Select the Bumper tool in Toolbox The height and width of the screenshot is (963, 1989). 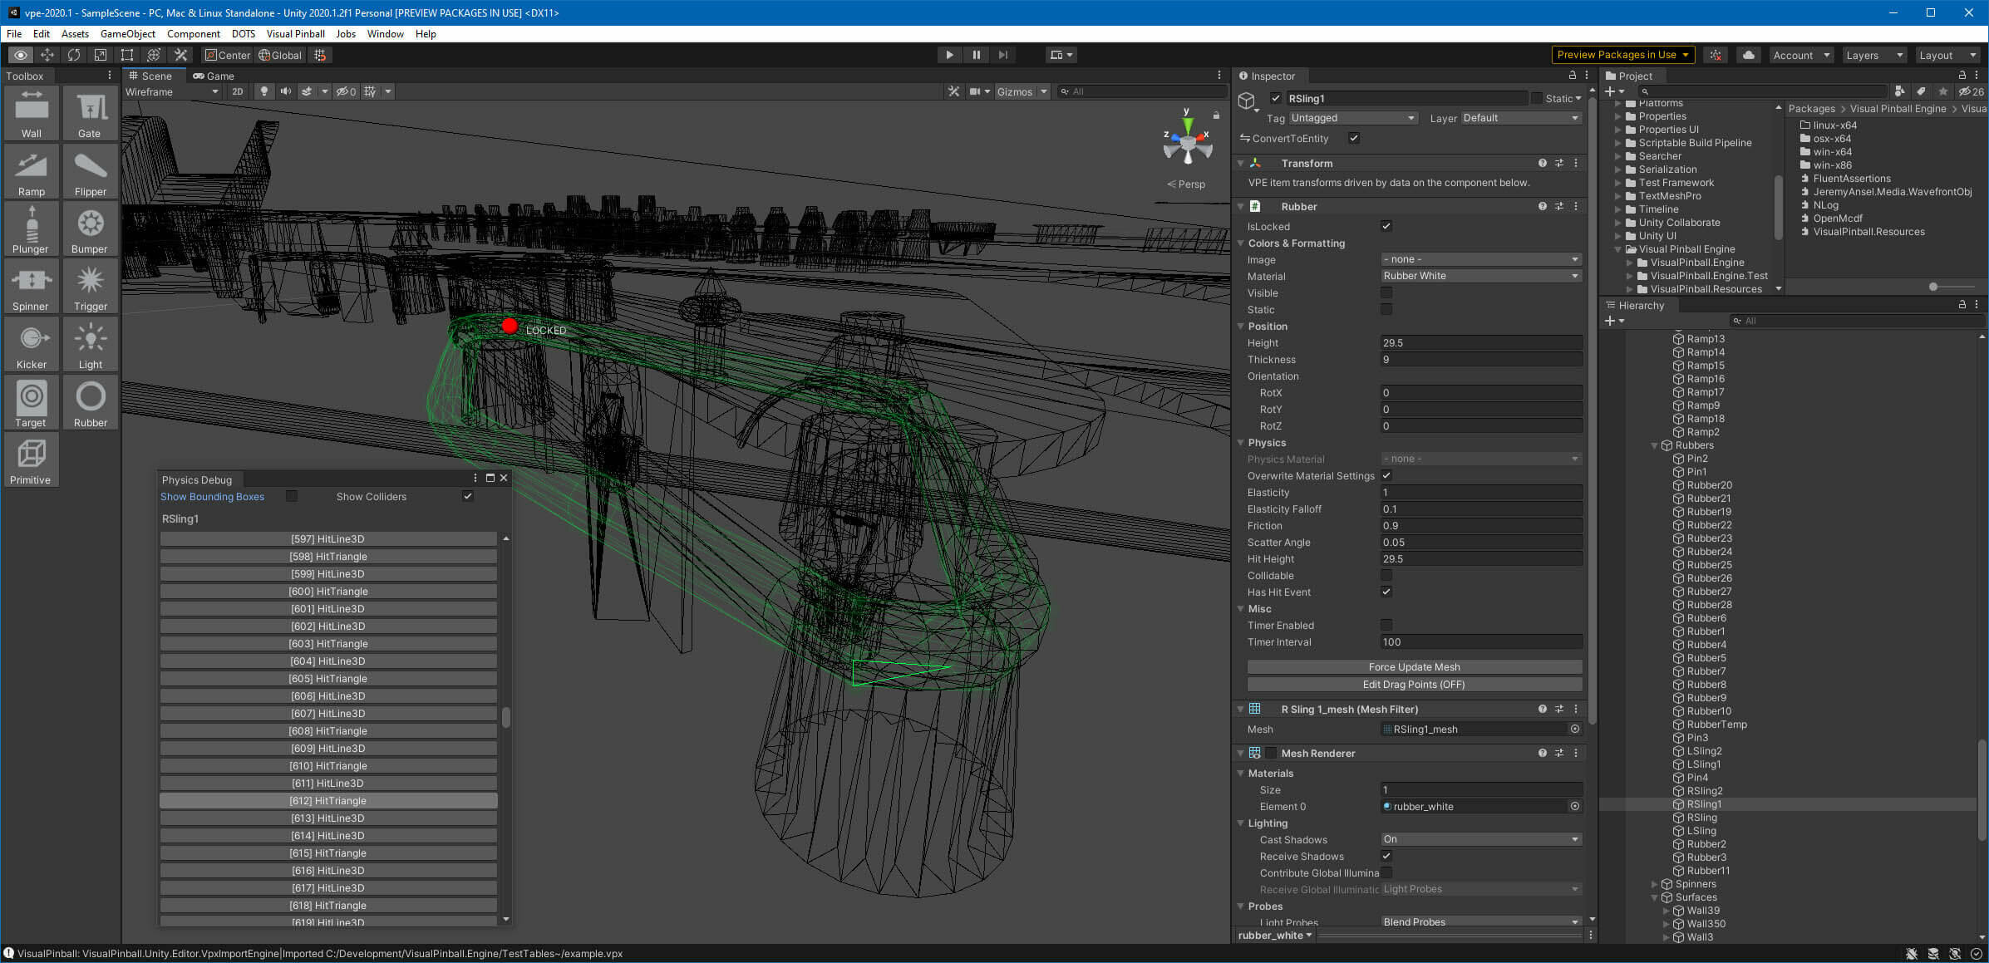pyautogui.click(x=90, y=229)
